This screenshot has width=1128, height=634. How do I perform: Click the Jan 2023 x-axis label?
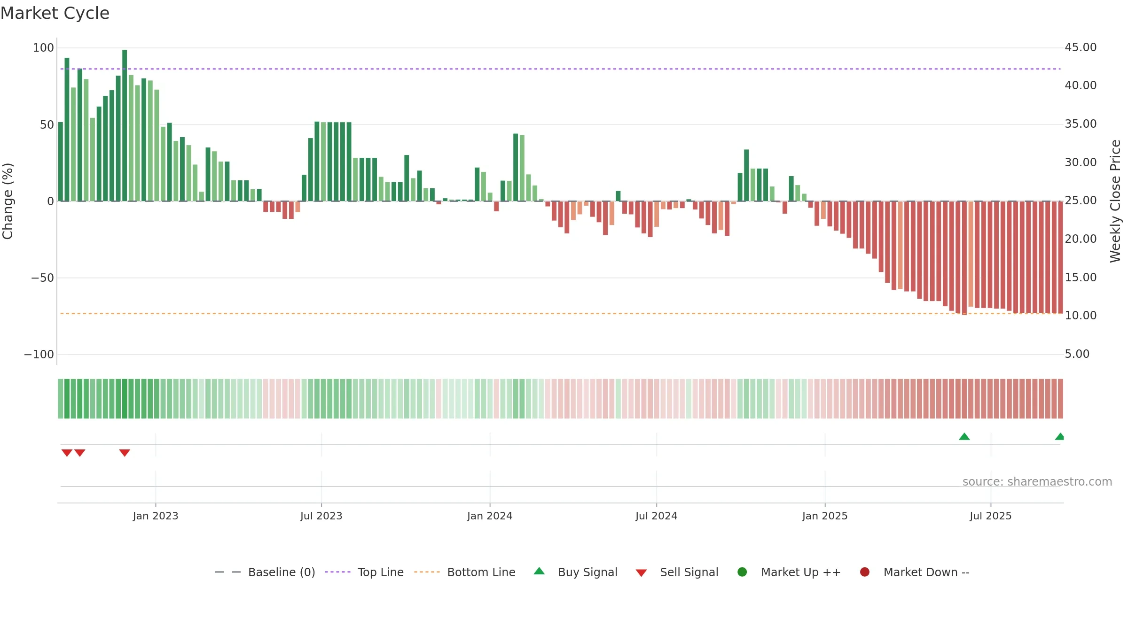156,516
